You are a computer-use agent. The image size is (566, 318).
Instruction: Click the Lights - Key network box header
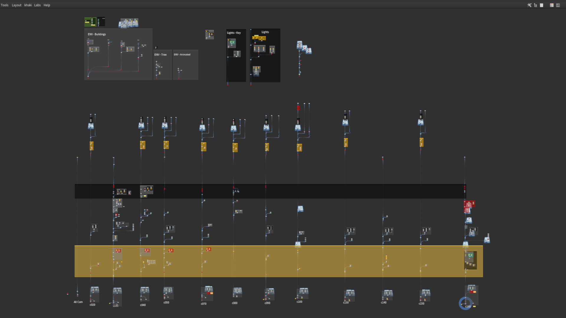(234, 33)
